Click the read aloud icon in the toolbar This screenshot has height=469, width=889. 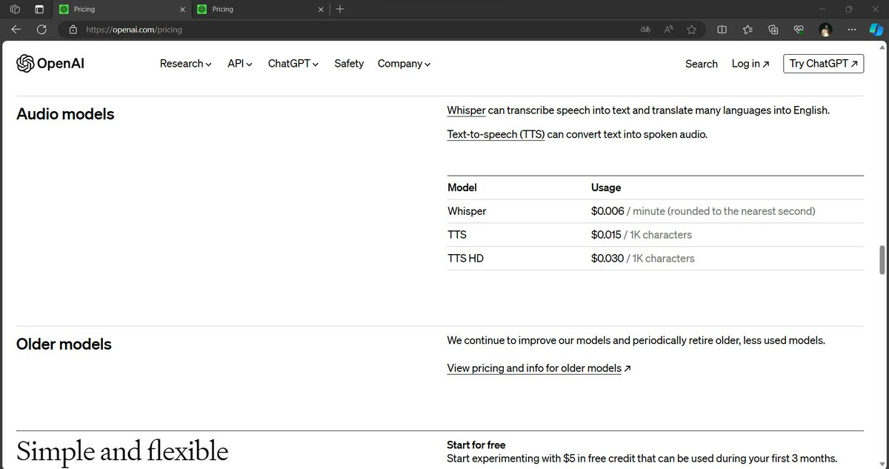pyautogui.click(x=668, y=29)
